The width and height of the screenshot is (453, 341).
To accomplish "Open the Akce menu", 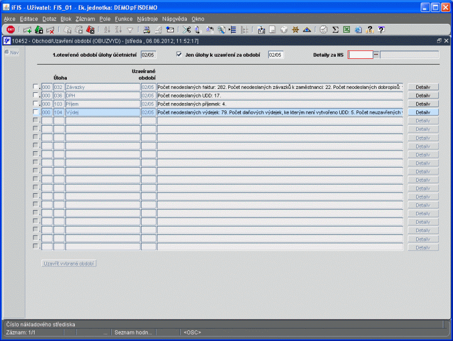I will click(9, 19).
